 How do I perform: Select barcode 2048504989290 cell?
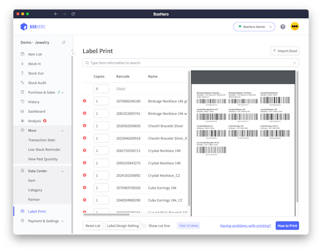128,200
